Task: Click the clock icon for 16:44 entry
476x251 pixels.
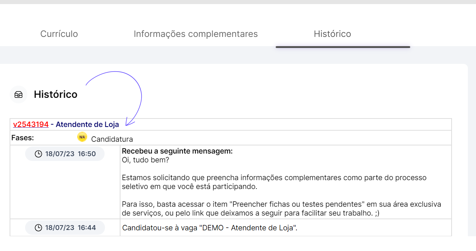Action: (x=38, y=228)
